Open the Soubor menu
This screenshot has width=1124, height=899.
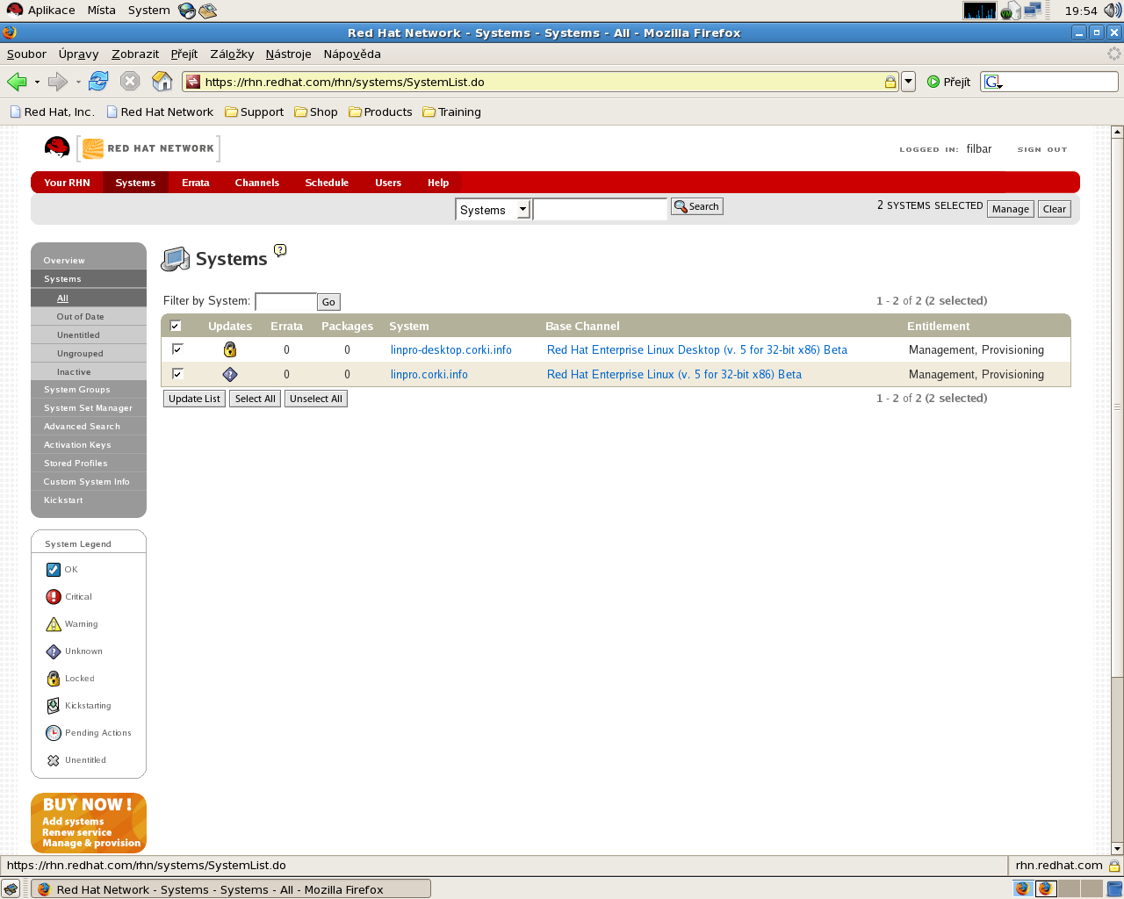click(x=26, y=54)
